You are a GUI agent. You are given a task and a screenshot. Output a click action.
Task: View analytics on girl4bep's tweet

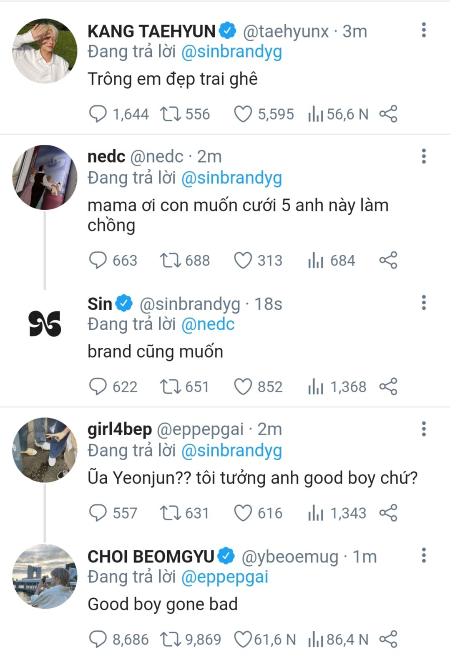point(316,513)
